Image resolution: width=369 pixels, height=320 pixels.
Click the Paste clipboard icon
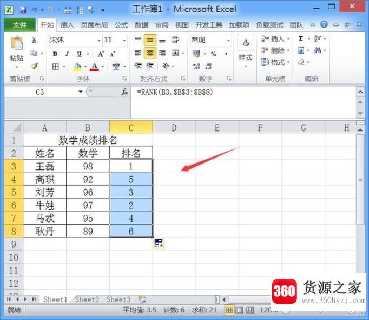17,43
